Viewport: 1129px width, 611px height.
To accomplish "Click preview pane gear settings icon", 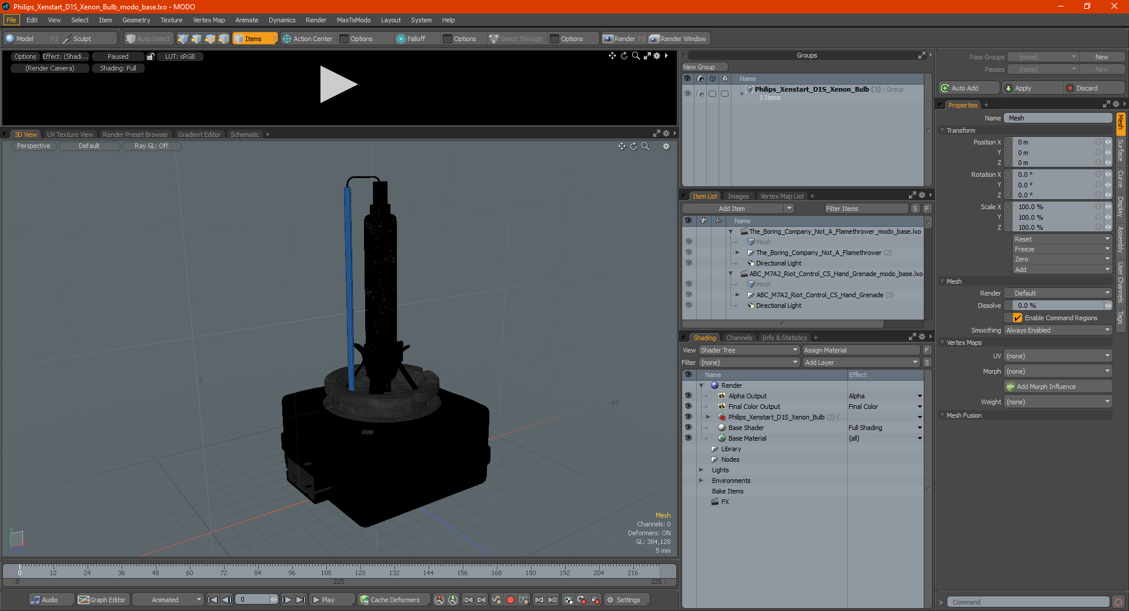I will 657,56.
